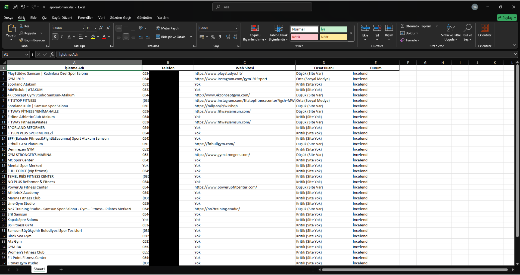This screenshot has height=275, width=520.
Task: Open Tablo Olarak Biçimlendir table formatting
Action: tap(278, 33)
